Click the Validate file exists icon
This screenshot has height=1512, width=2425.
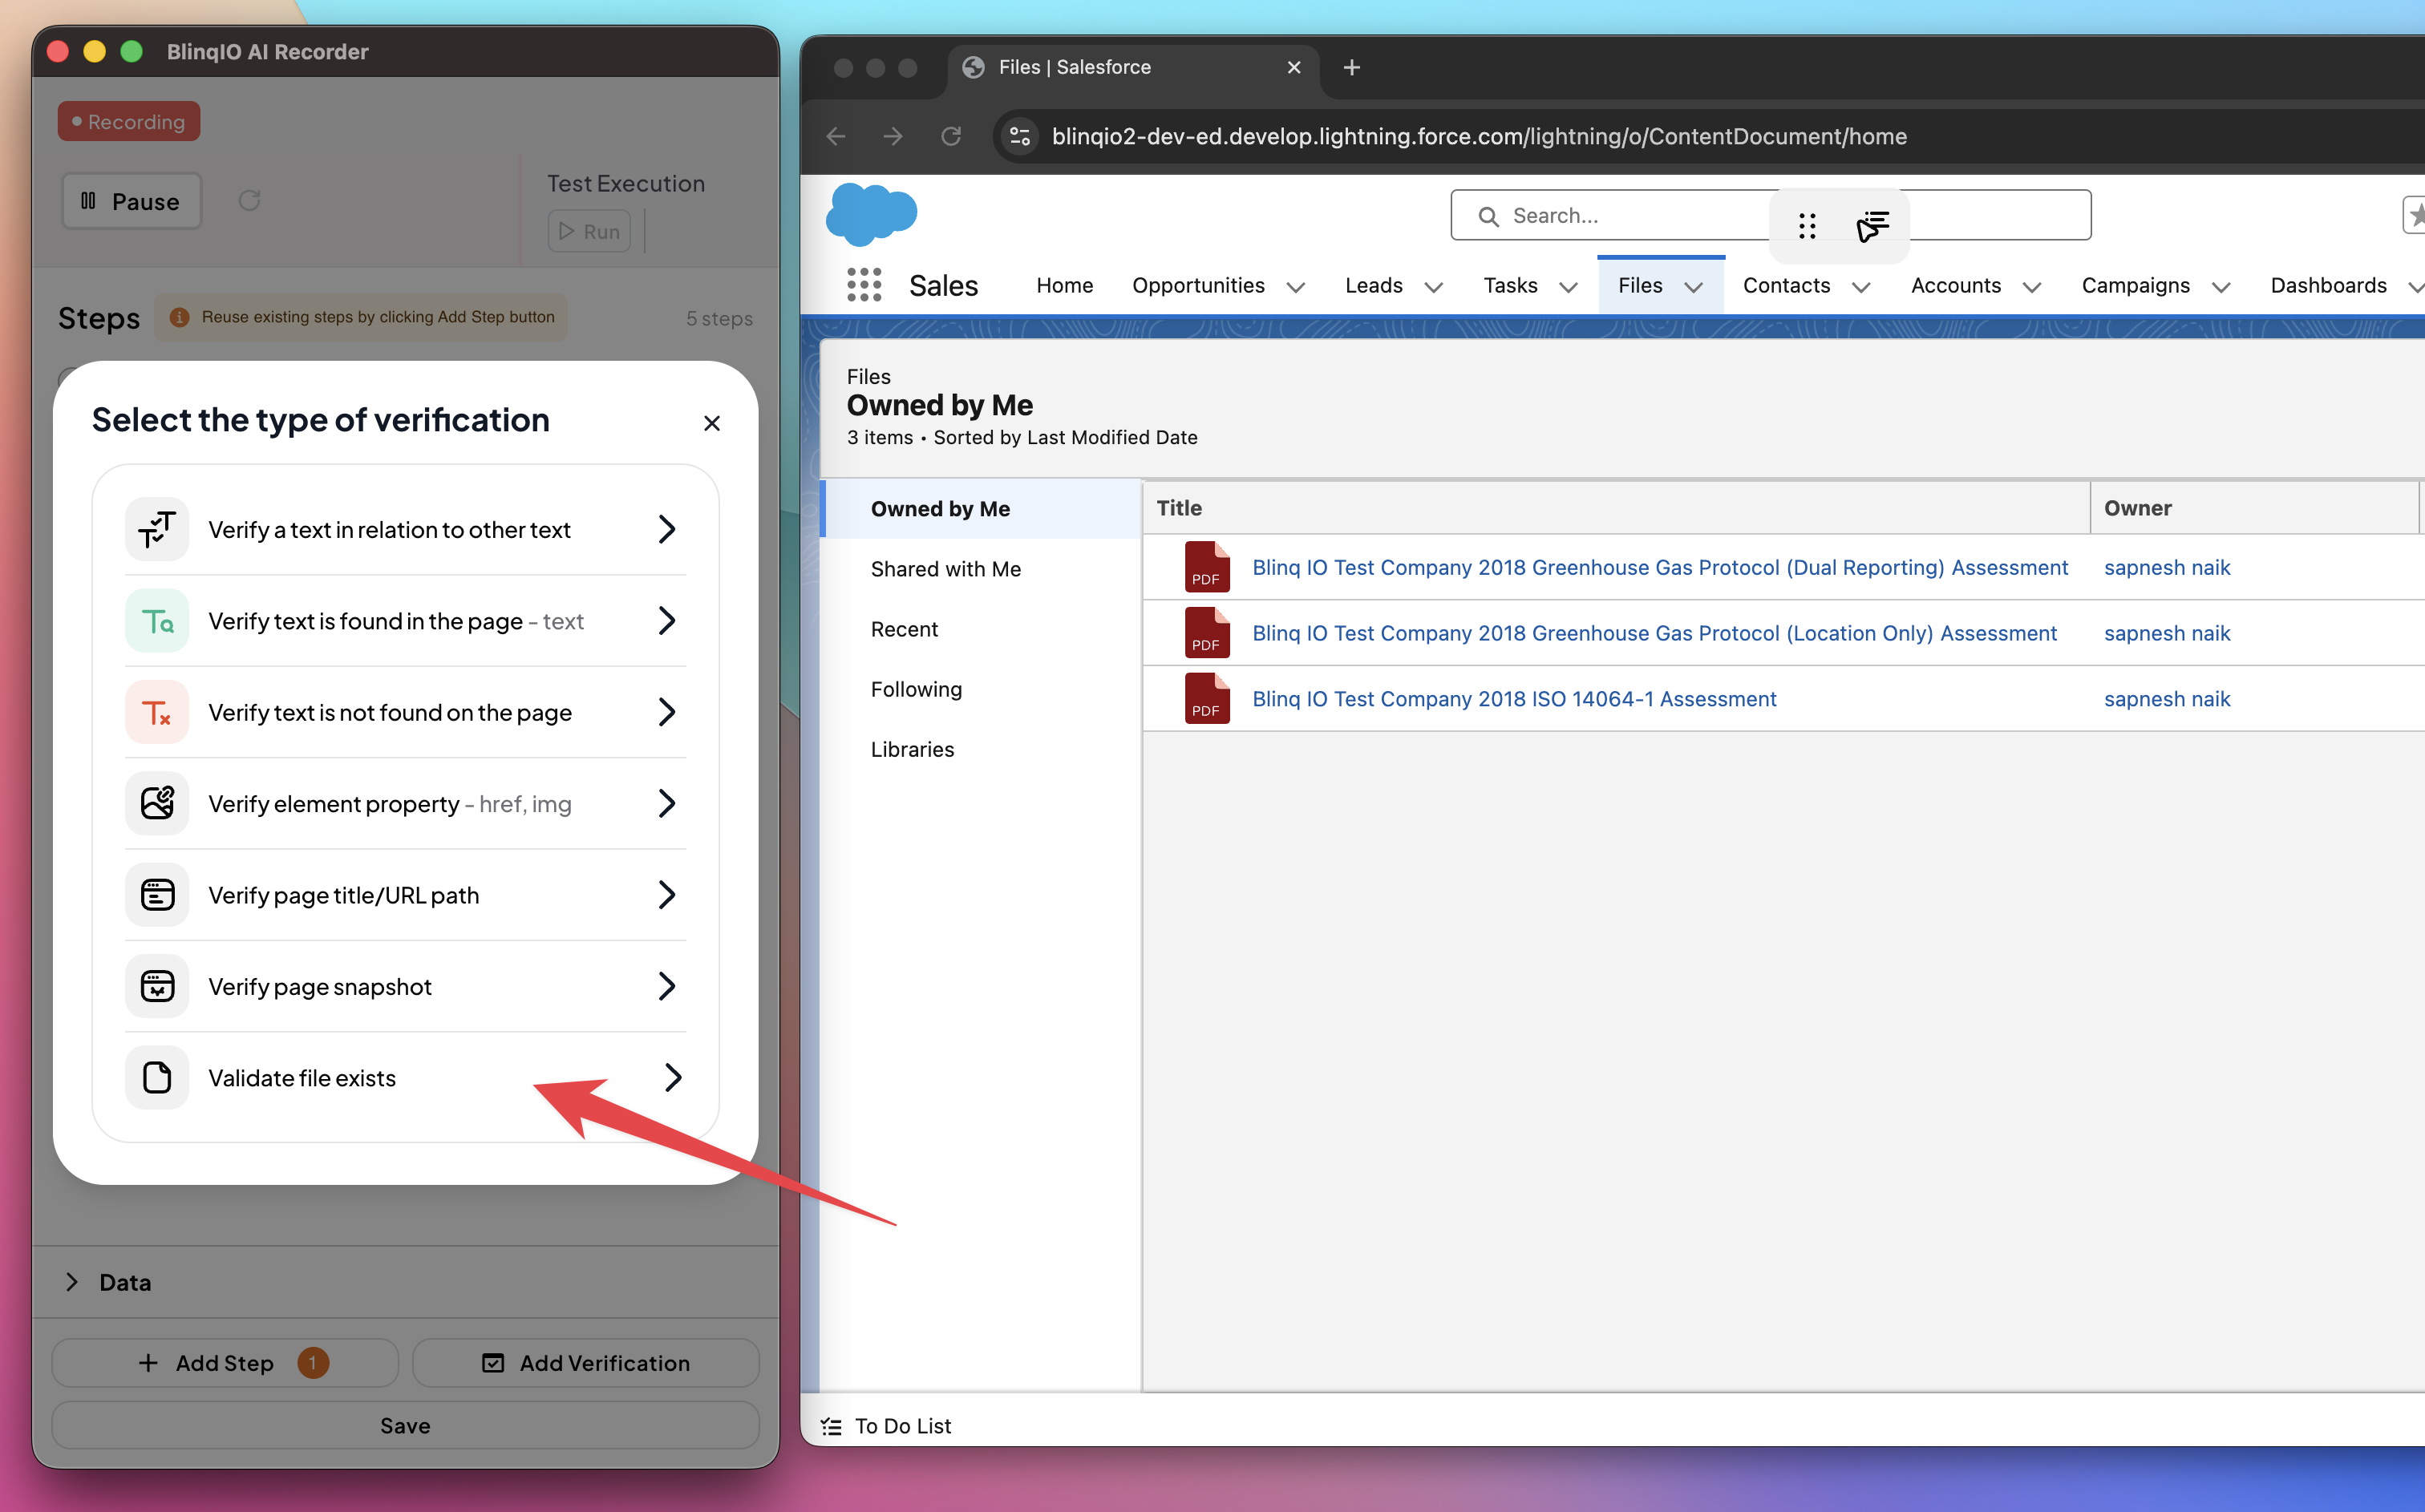pos(157,1077)
